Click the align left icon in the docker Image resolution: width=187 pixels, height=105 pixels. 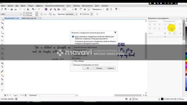point(150,24)
